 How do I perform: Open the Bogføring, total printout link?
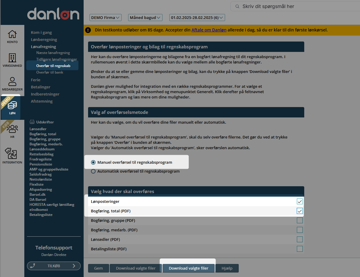point(43,134)
